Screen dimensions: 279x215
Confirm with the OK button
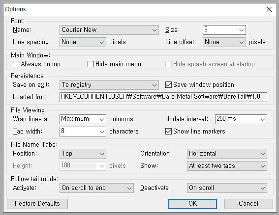coord(192,204)
